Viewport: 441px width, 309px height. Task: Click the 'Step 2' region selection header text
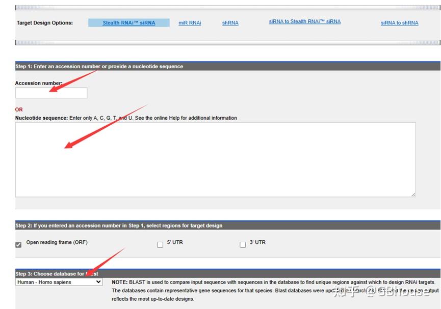(119, 226)
